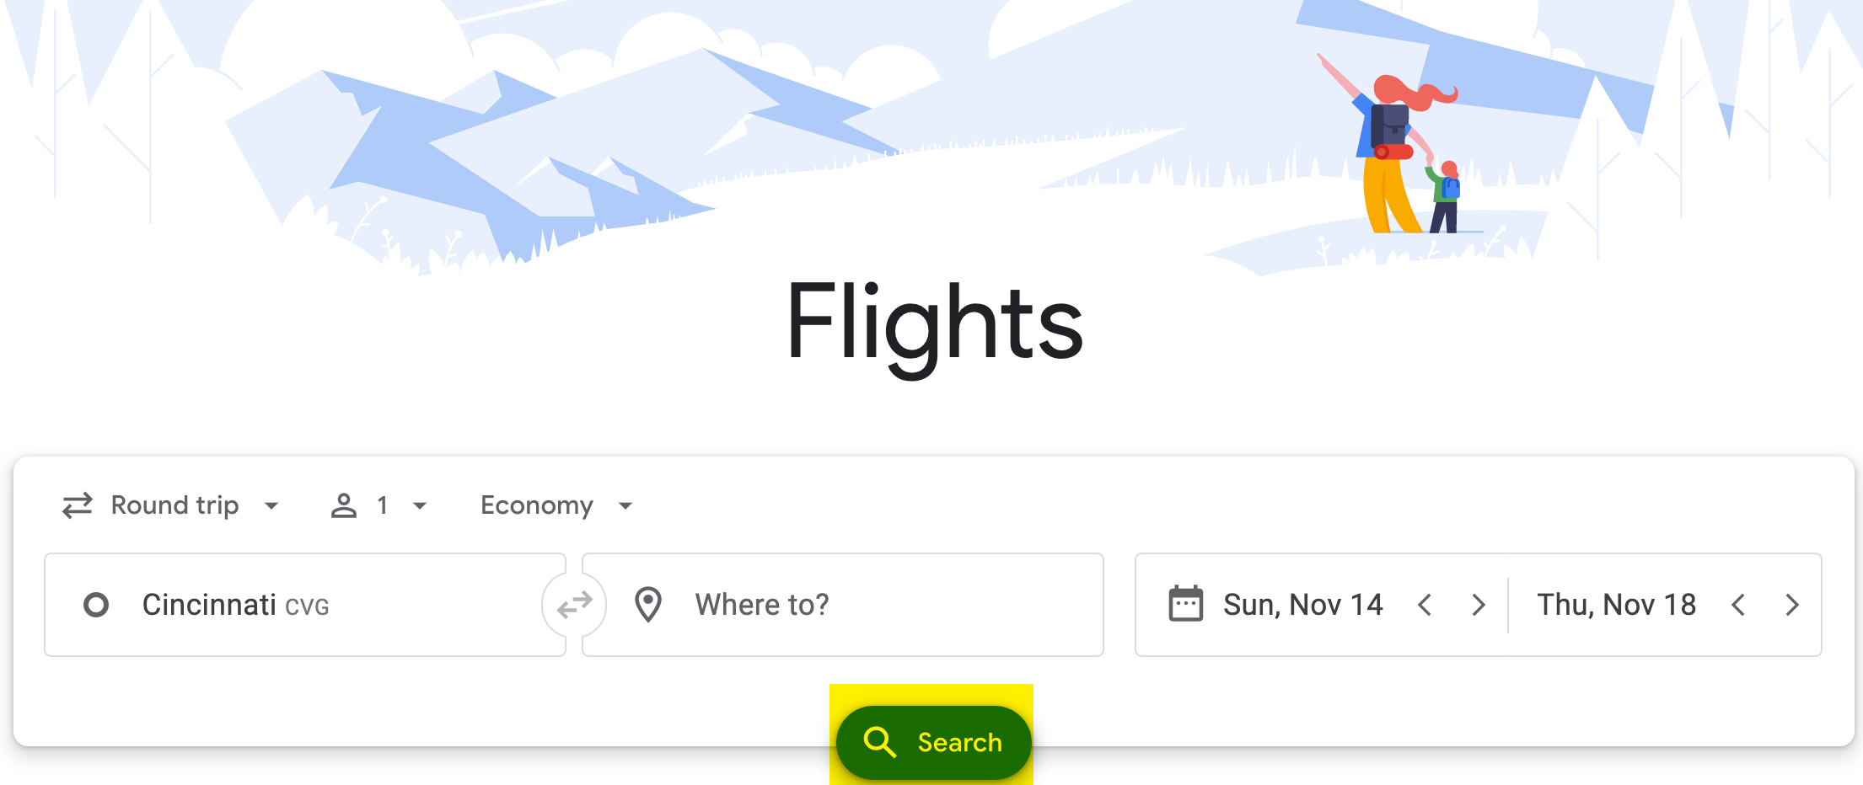Viewport: 1863px width, 785px height.
Task: Edit the Cincinnati CVG origin field
Action: click(305, 605)
